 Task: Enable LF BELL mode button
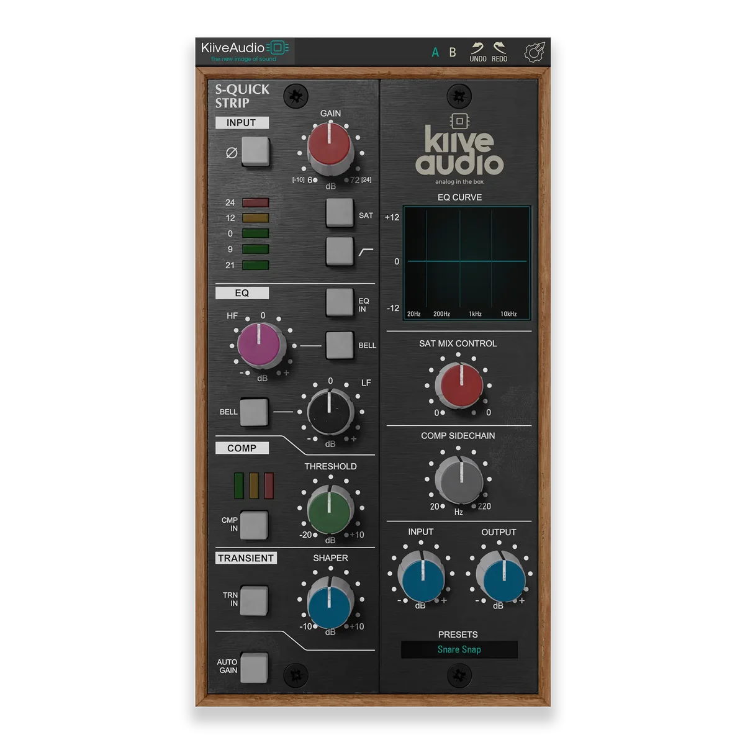tap(254, 412)
